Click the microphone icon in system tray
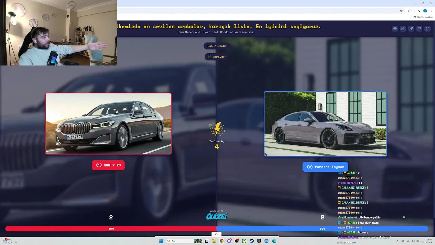The height and width of the screenshot is (245, 435). click(x=408, y=241)
